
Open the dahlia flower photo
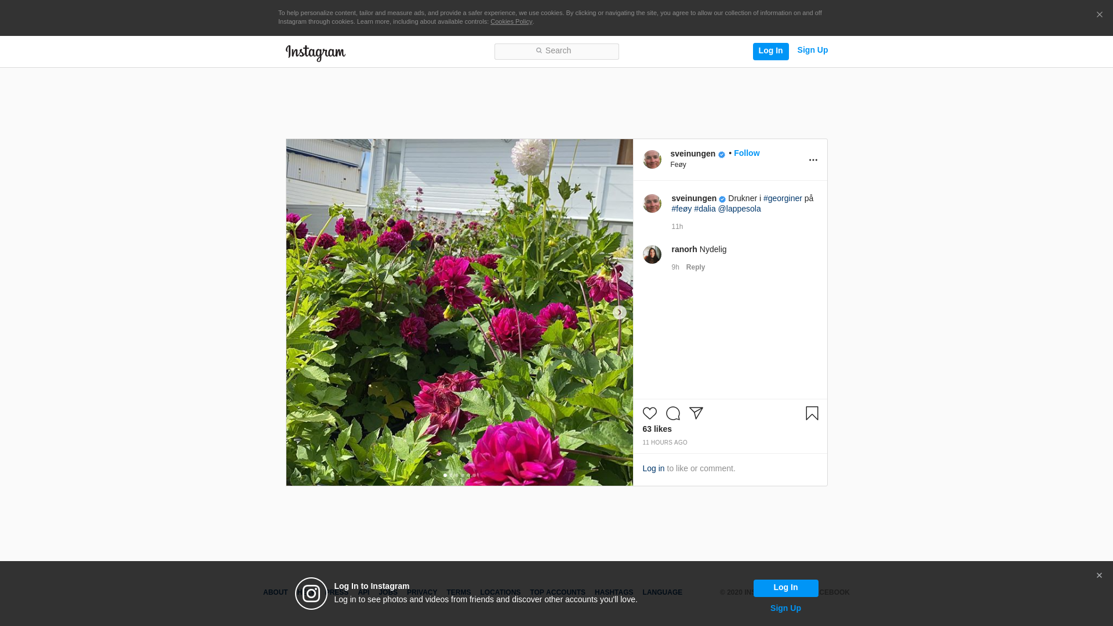(x=460, y=312)
